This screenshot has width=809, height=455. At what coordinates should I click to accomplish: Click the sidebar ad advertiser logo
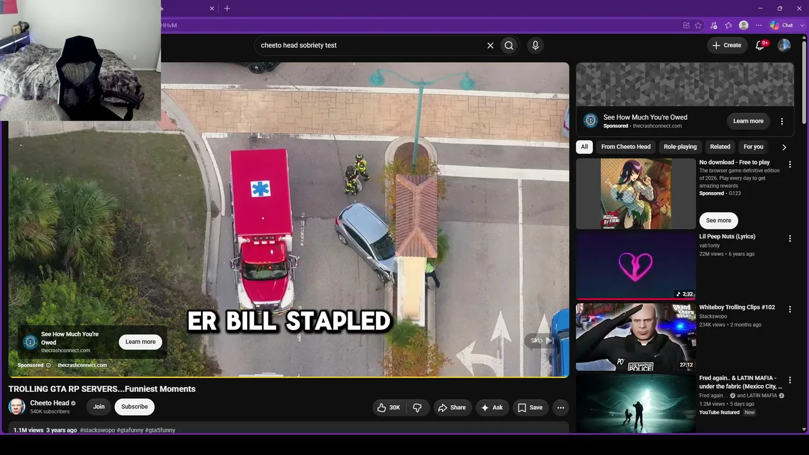590,121
